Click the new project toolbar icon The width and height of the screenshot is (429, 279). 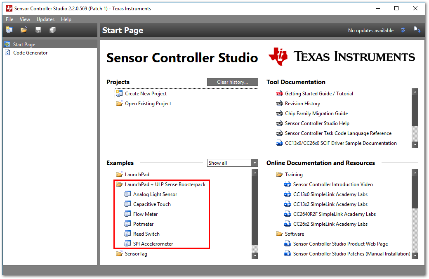point(9,30)
